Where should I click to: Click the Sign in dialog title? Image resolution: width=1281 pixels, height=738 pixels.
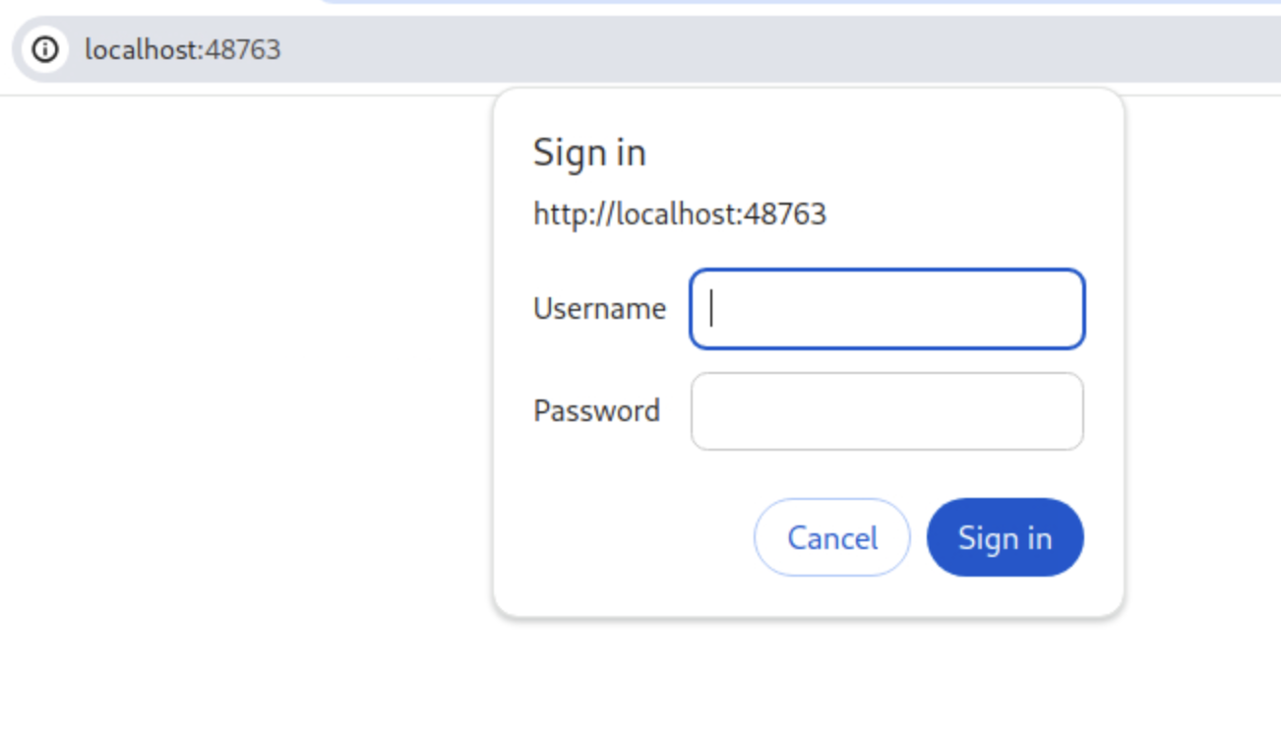(x=589, y=152)
